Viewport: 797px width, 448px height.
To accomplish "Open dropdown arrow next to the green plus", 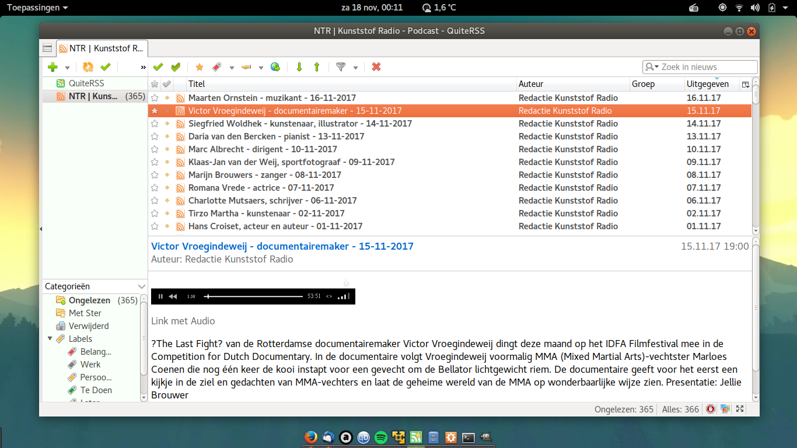I will tap(67, 68).
